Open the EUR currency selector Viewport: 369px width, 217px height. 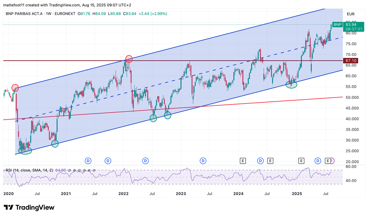[x=351, y=14]
